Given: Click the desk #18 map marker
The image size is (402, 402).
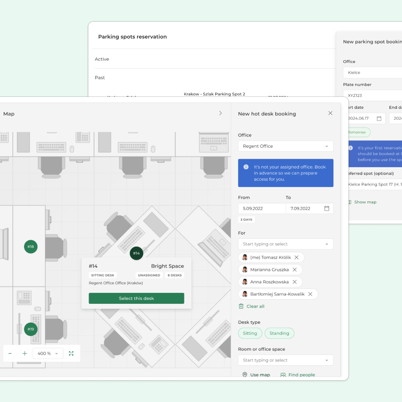Looking at the screenshot, I should (x=31, y=247).
